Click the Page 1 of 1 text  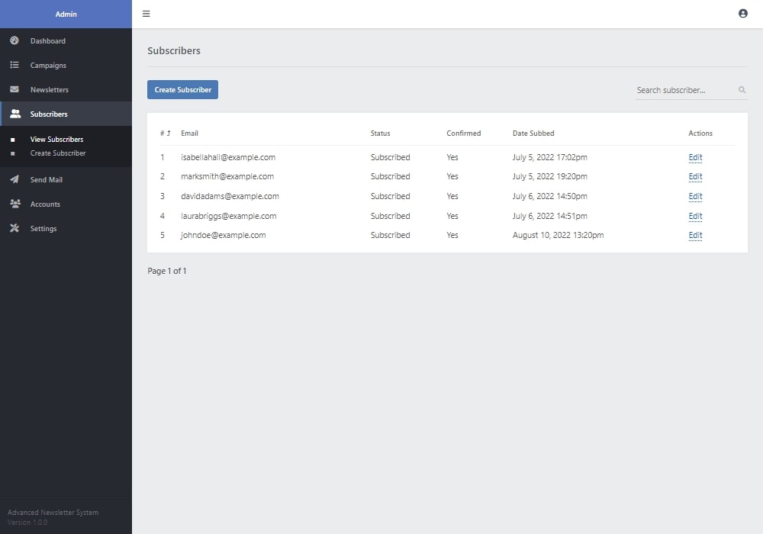click(167, 271)
